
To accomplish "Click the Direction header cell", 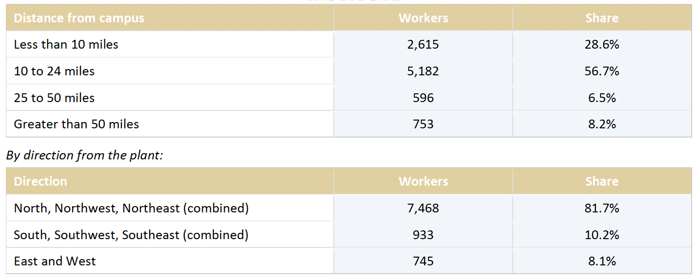I will tap(170, 181).
